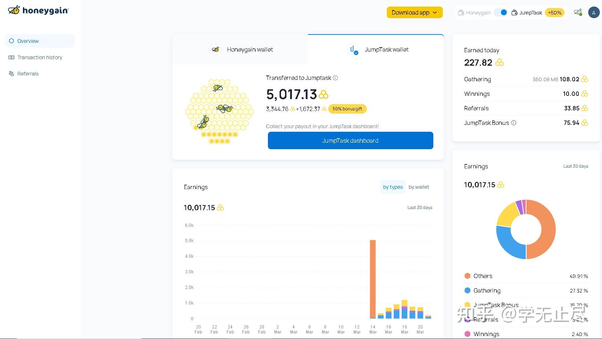Click the Winnings 10.00 value
The image size is (602, 339).
click(571, 94)
